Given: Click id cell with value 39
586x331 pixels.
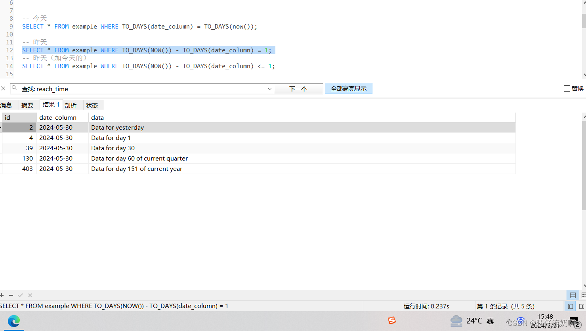Looking at the screenshot, I should (19, 148).
